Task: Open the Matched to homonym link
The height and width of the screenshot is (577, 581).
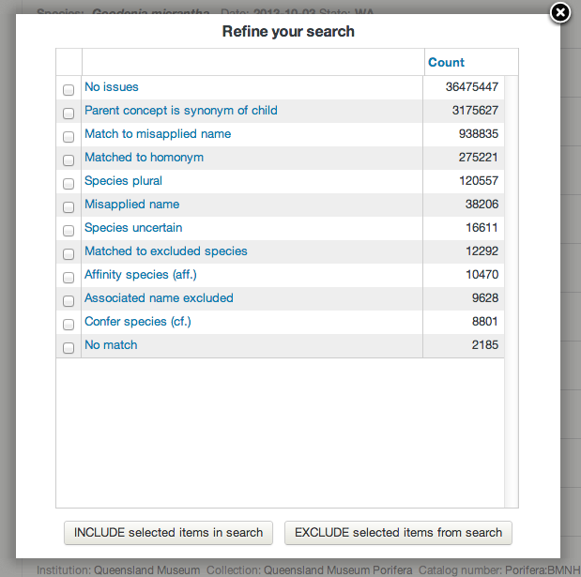Action: [x=144, y=158]
